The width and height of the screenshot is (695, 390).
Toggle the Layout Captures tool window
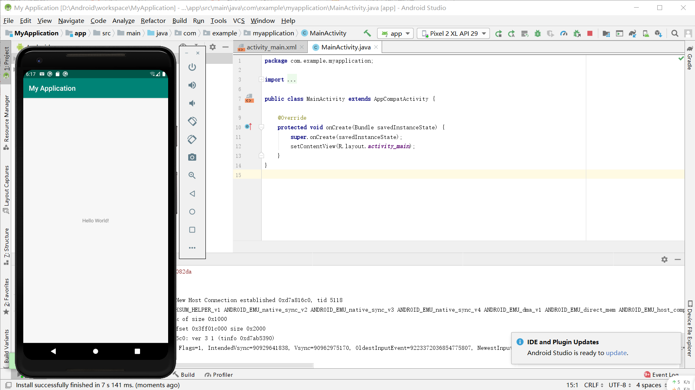point(6,189)
